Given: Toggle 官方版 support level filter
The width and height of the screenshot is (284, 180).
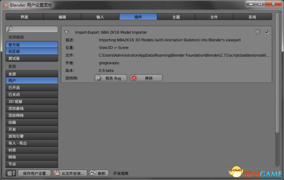Looking at the screenshot, I should click(32, 45).
